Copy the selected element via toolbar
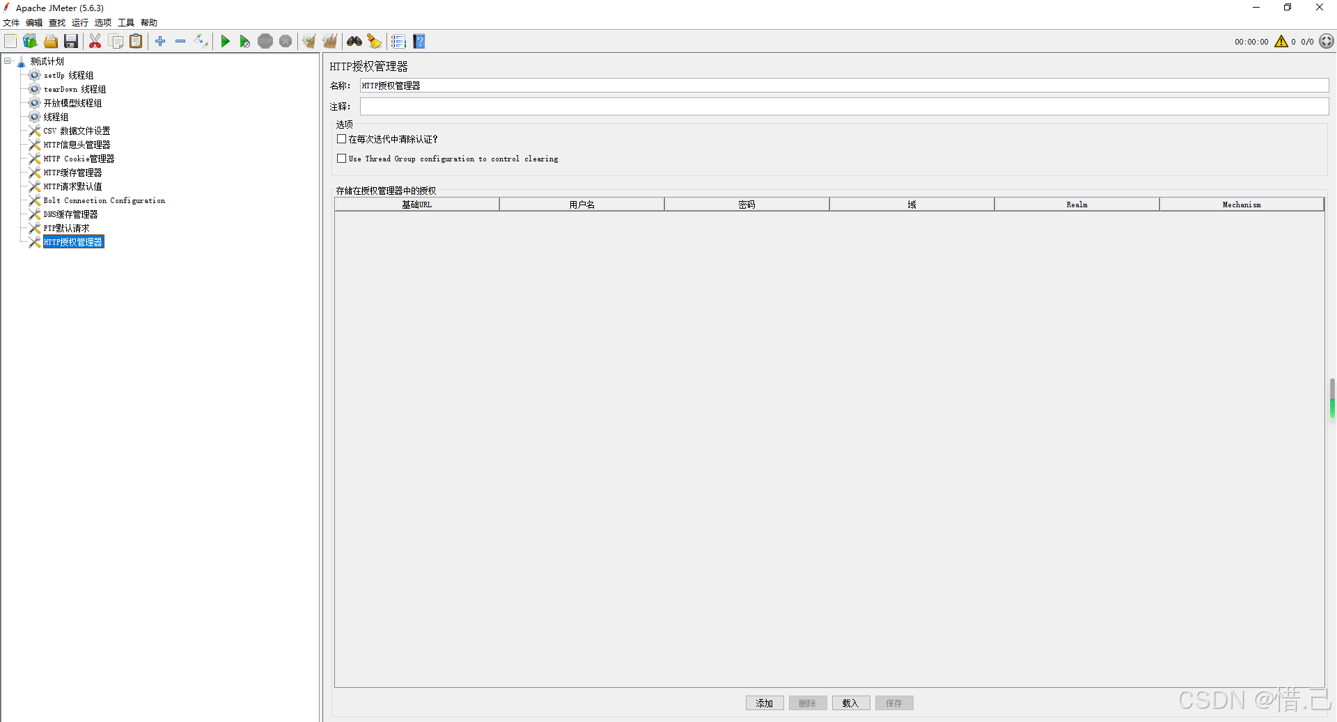 116,42
